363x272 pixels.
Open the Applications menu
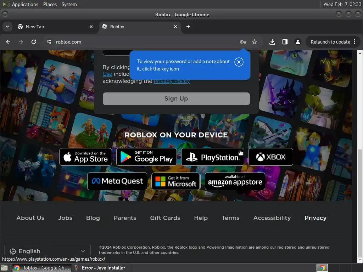(25, 4)
